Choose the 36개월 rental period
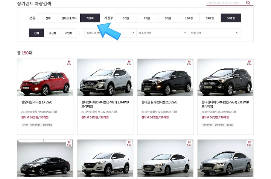The image size is (271, 179). pyautogui.click(x=231, y=18)
